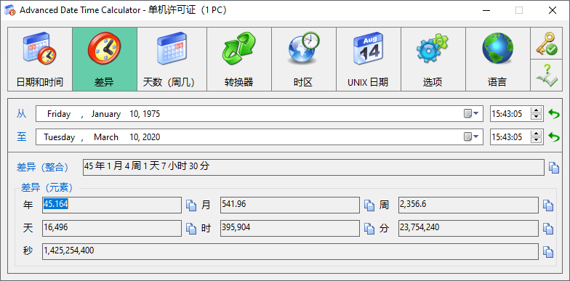Copy the 差异（整合）result

click(x=554, y=167)
